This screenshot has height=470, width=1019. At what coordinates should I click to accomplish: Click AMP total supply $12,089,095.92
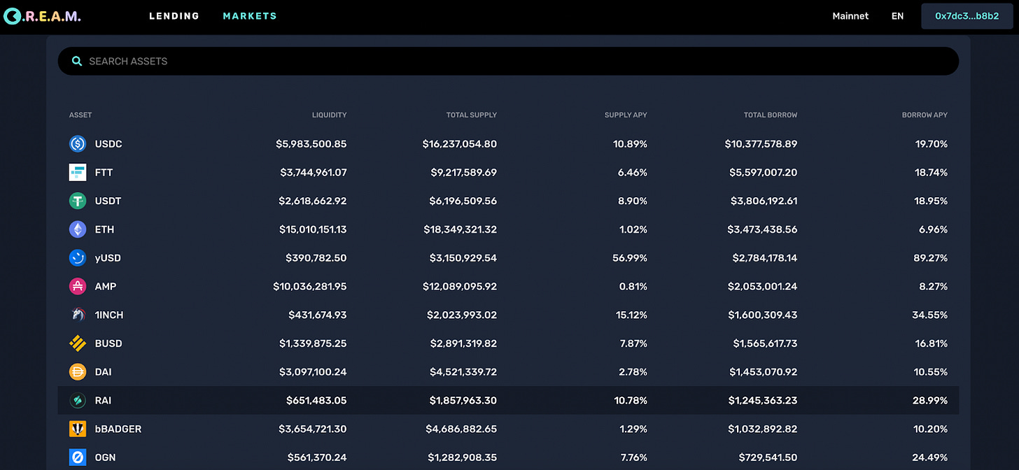[460, 287]
